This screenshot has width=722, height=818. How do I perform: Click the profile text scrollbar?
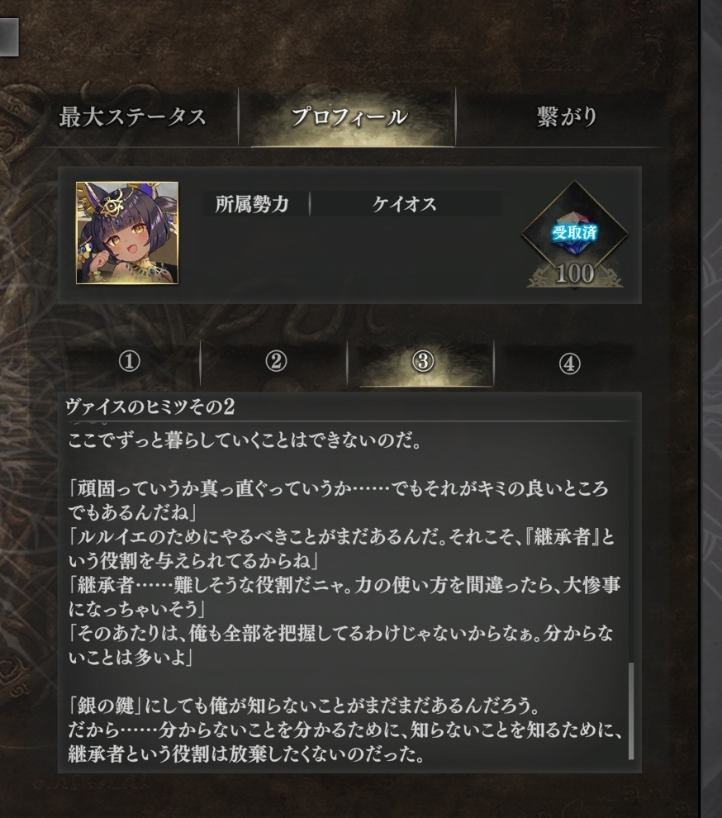tap(631, 711)
